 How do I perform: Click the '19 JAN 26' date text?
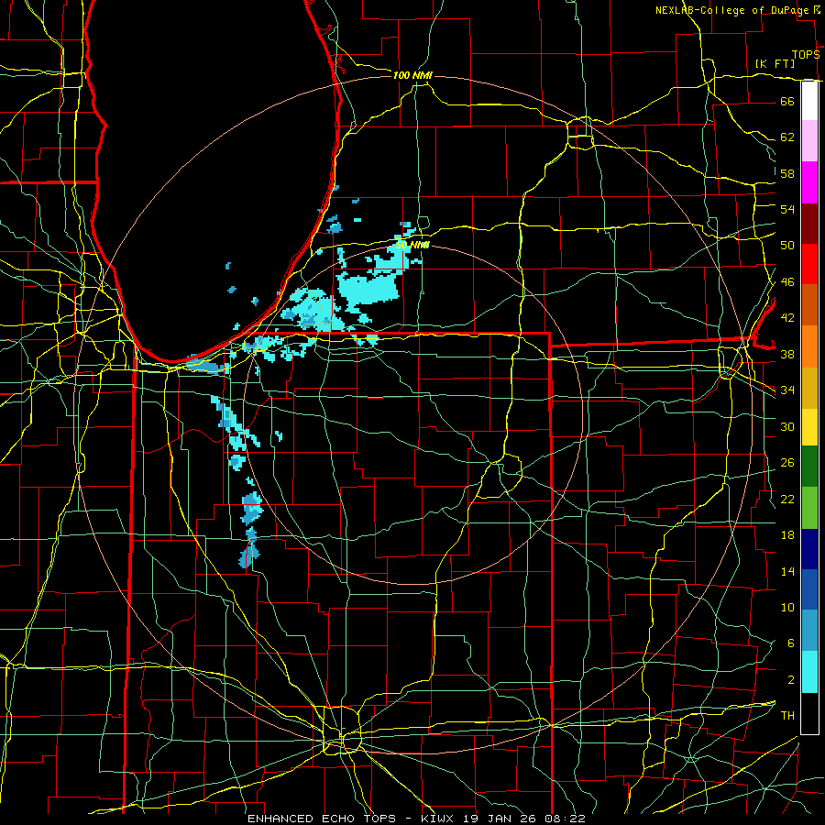point(501,819)
